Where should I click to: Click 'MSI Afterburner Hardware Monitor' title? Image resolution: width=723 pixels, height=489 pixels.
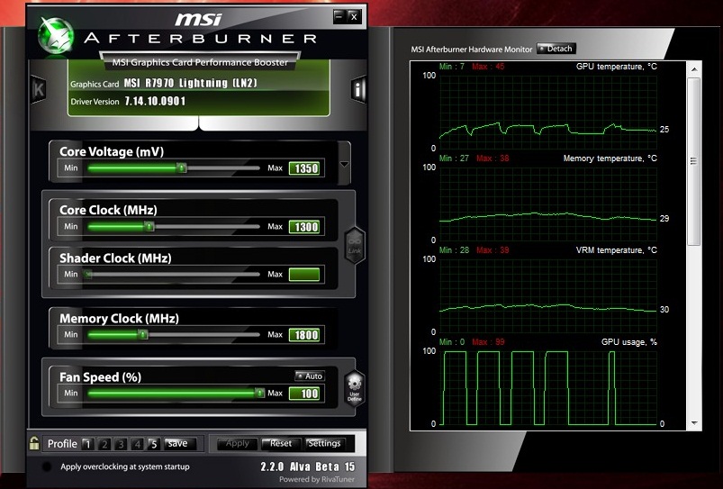pos(471,50)
